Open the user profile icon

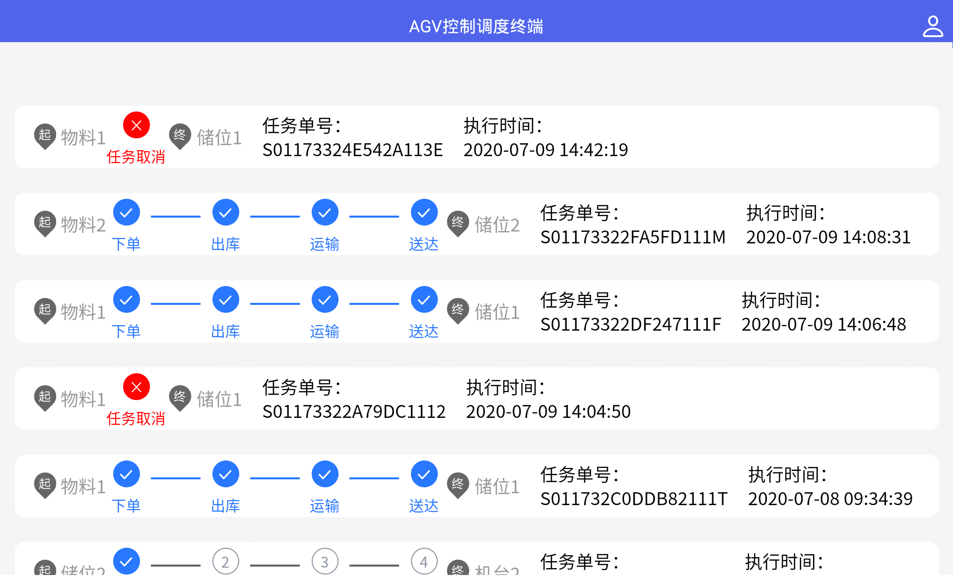coord(932,26)
